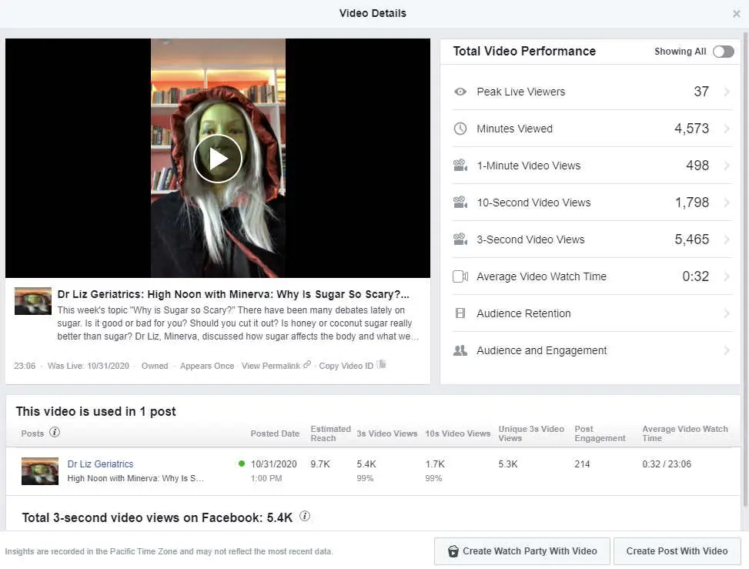Click the 5,465 three-second views value
The height and width of the screenshot is (569, 749).
(691, 239)
